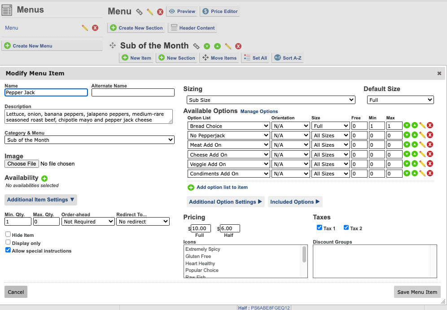
Task: Click link icon next to Menu heading
Action: (139, 12)
